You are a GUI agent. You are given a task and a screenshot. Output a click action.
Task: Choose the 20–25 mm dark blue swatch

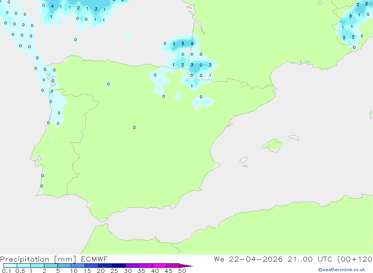105,266
